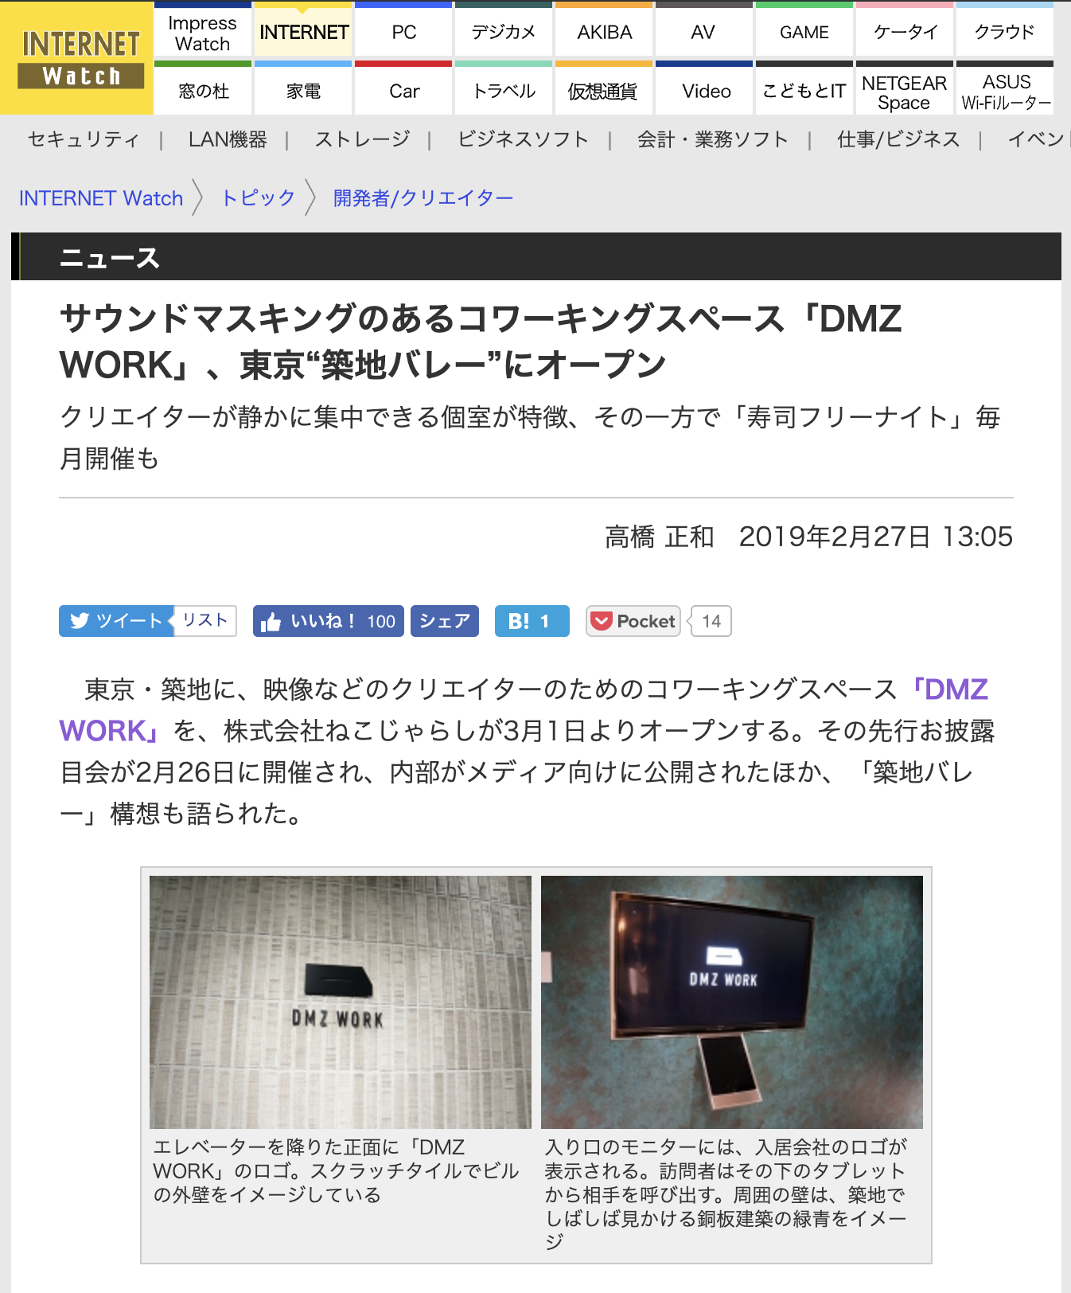Click the Facebook シェア button
1071x1293 pixels.
[x=445, y=621]
